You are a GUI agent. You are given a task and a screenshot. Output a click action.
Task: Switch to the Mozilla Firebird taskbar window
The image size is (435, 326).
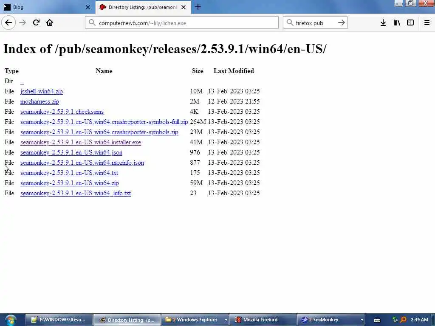(x=263, y=320)
